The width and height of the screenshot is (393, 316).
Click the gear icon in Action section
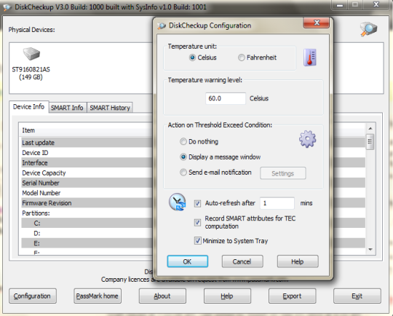[x=308, y=138]
